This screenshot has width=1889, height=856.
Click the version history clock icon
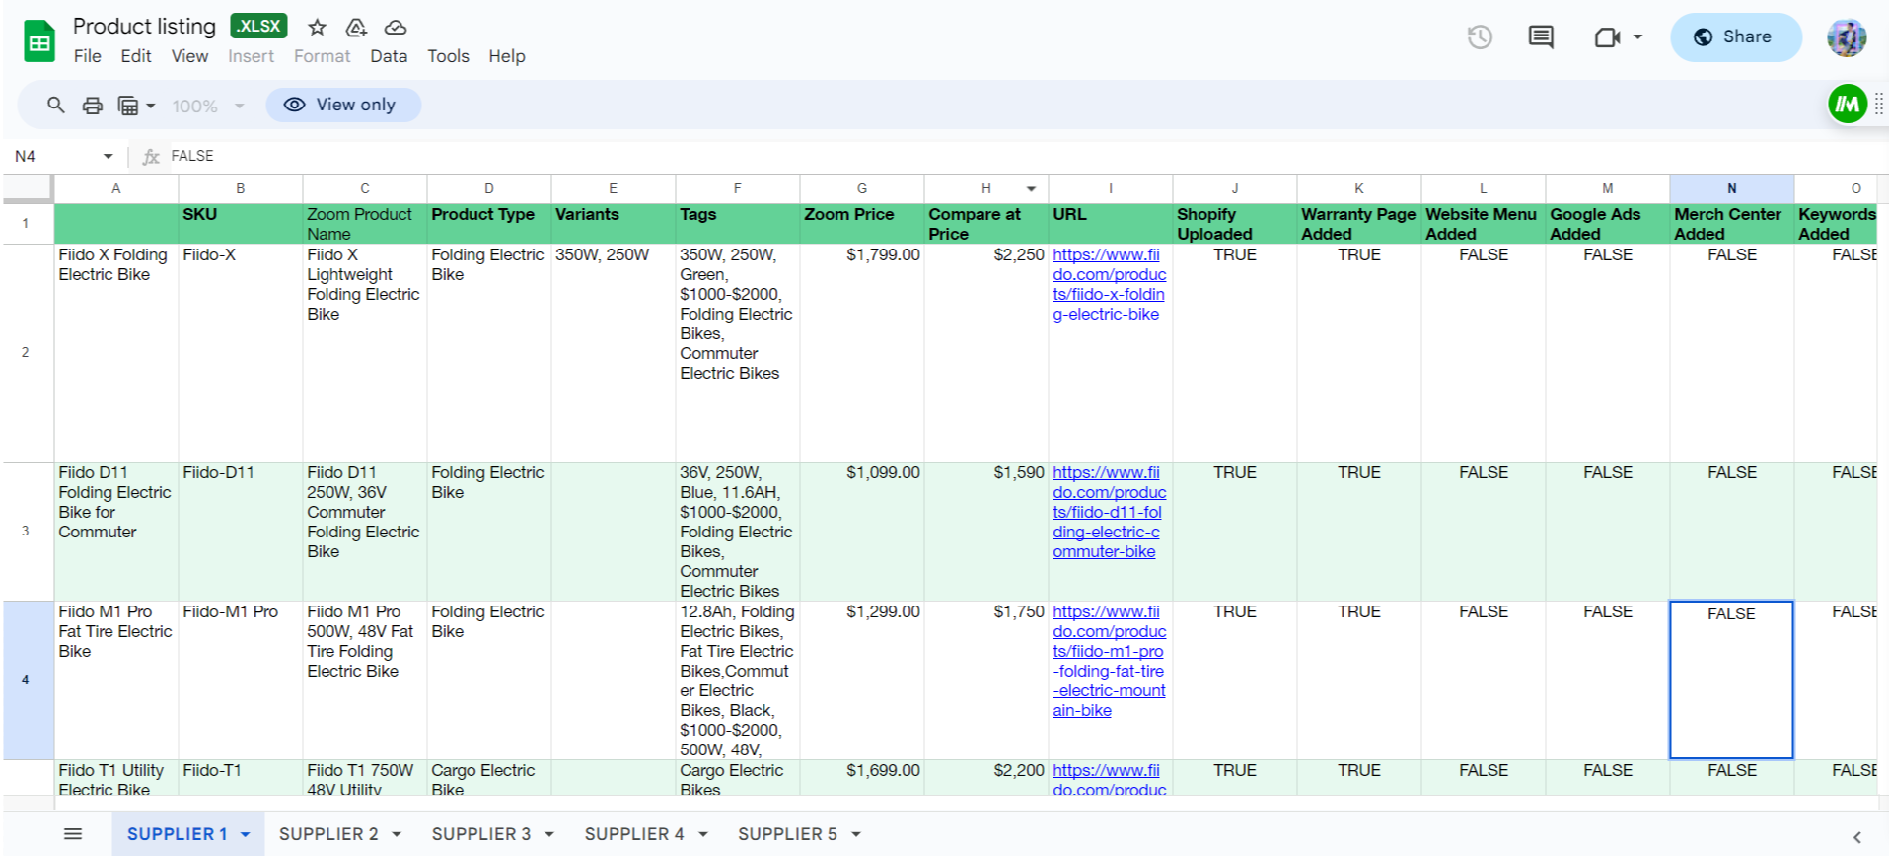1479,37
